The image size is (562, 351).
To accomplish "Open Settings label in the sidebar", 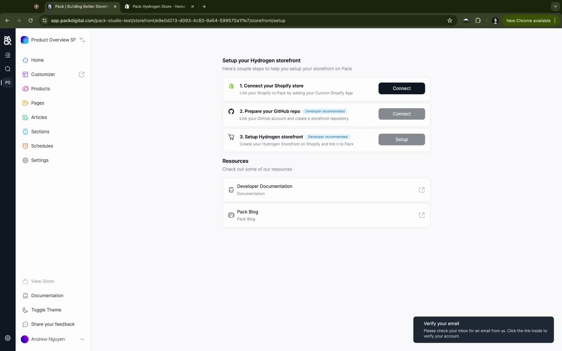I will click(40, 160).
